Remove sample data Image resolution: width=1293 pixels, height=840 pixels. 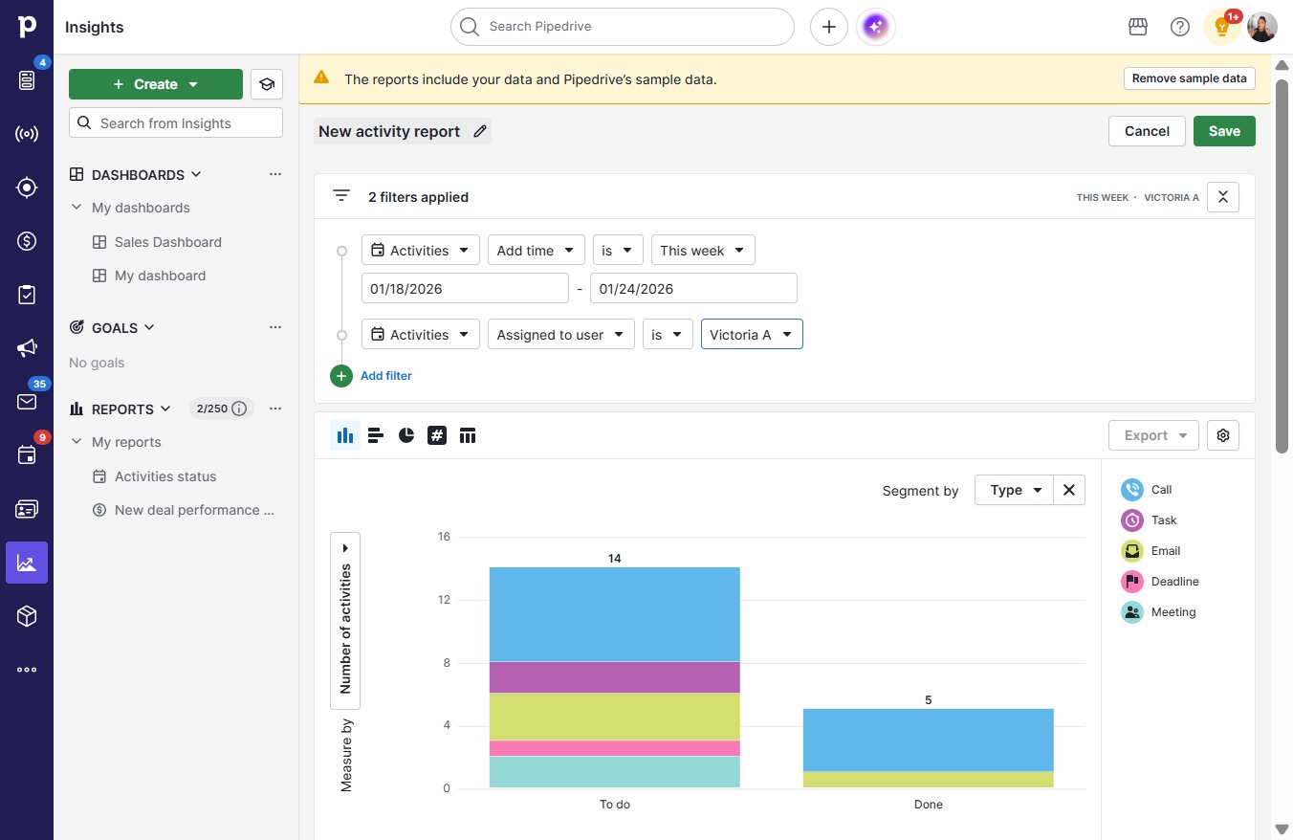point(1189,78)
